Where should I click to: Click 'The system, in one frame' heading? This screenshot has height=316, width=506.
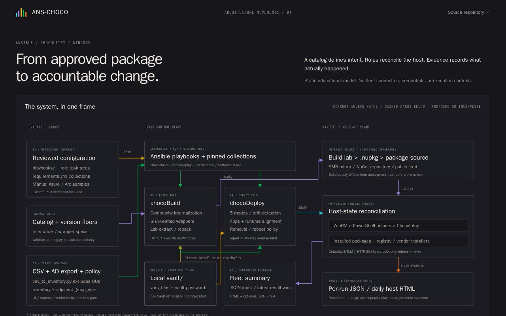click(x=60, y=107)
